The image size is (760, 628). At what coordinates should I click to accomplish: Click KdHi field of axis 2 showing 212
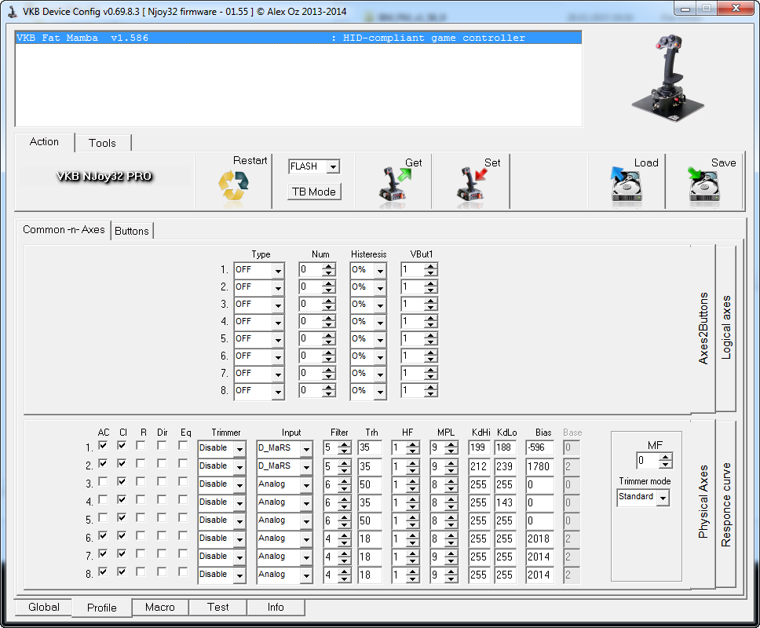pos(478,466)
